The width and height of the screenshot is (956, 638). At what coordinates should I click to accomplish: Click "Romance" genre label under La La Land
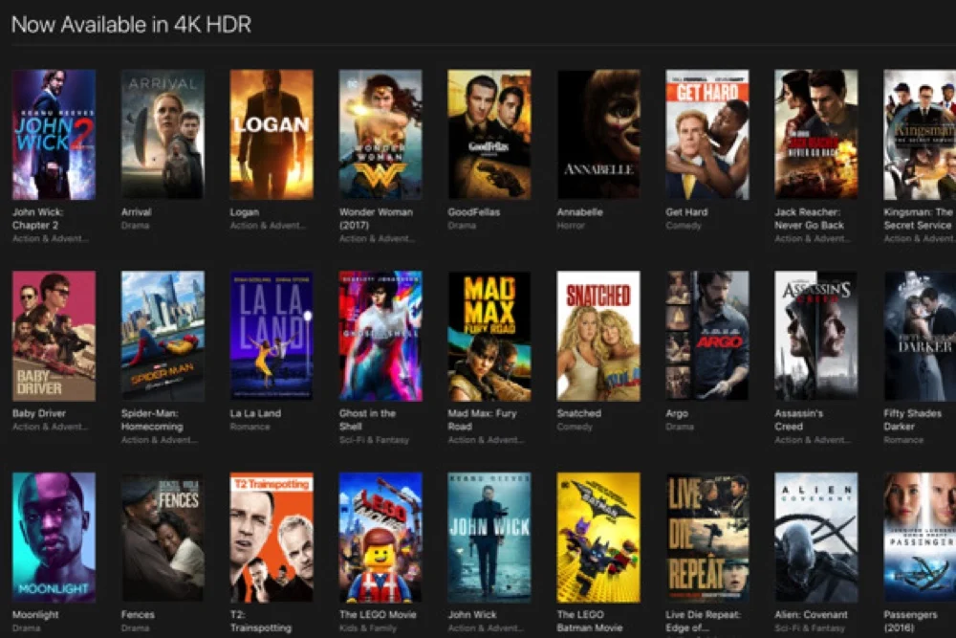(250, 427)
